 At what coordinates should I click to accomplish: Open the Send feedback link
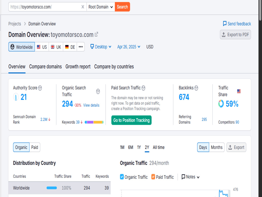[237, 24]
